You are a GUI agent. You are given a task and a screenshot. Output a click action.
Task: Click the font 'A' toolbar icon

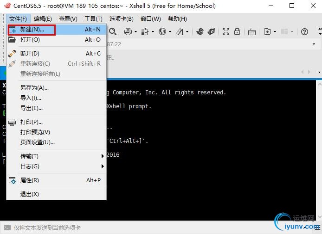tap(180, 31)
